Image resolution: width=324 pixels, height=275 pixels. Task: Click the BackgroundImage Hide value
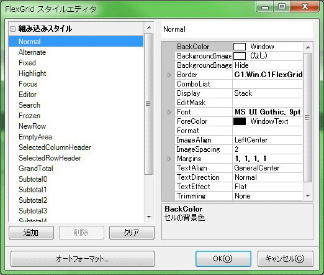pyautogui.click(x=268, y=65)
